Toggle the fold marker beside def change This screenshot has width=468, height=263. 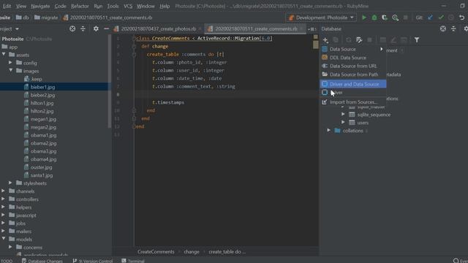click(134, 47)
